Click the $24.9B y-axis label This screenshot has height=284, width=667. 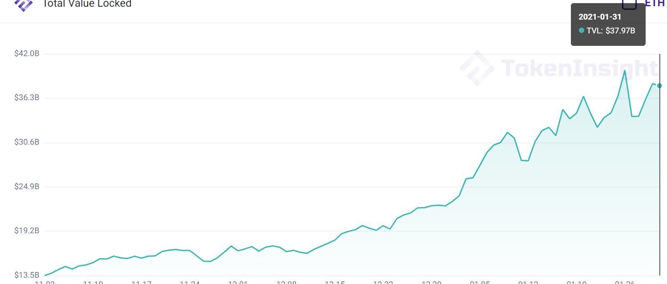point(27,186)
